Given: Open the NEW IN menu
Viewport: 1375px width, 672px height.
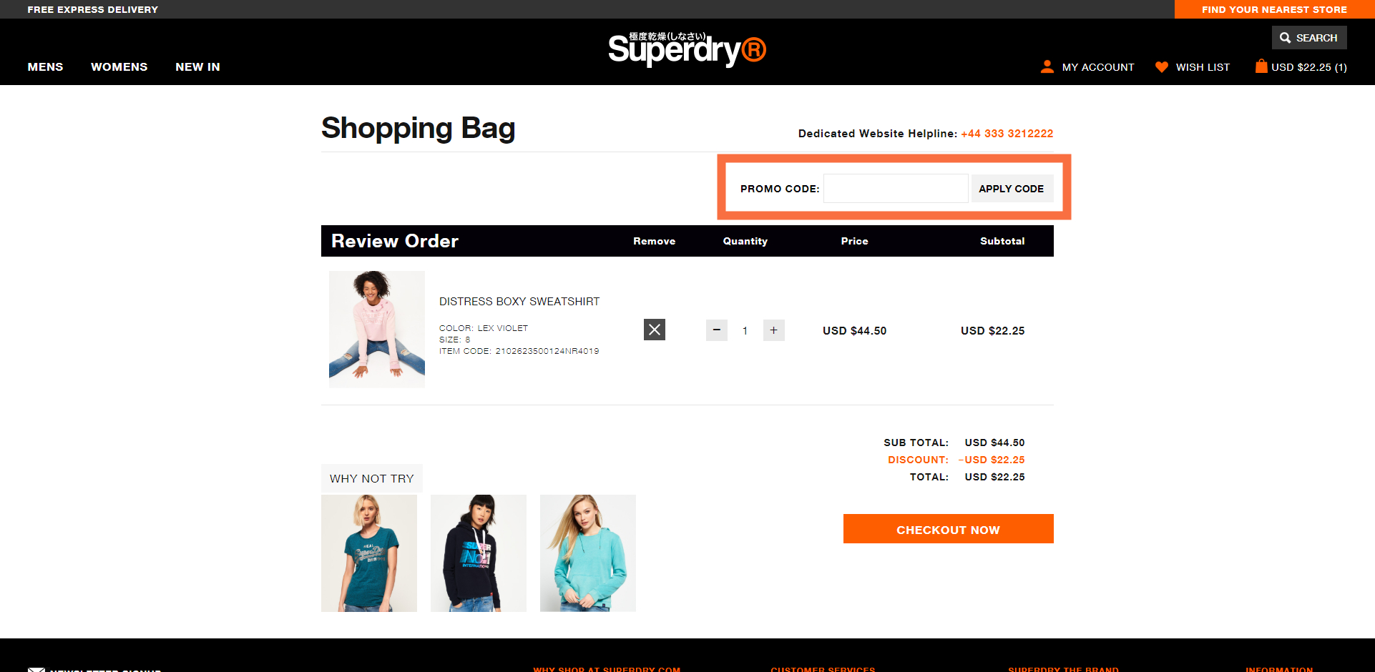Looking at the screenshot, I should [x=197, y=66].
